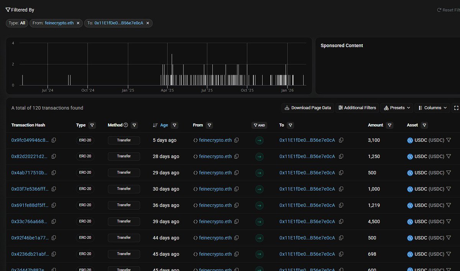Copy hash of 0x691fe88df5ff row
The width and height of the screenshot is (460, 271).
click(54, 205)
